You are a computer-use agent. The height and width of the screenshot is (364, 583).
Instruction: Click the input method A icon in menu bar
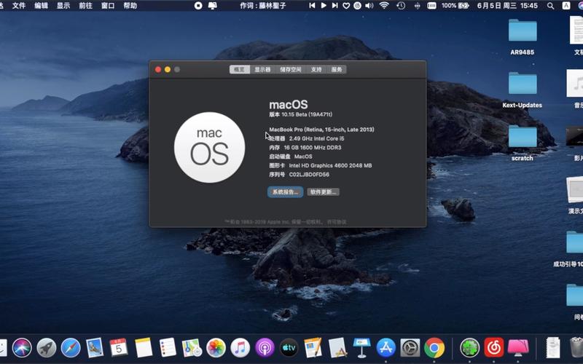[x=566, y=6]
